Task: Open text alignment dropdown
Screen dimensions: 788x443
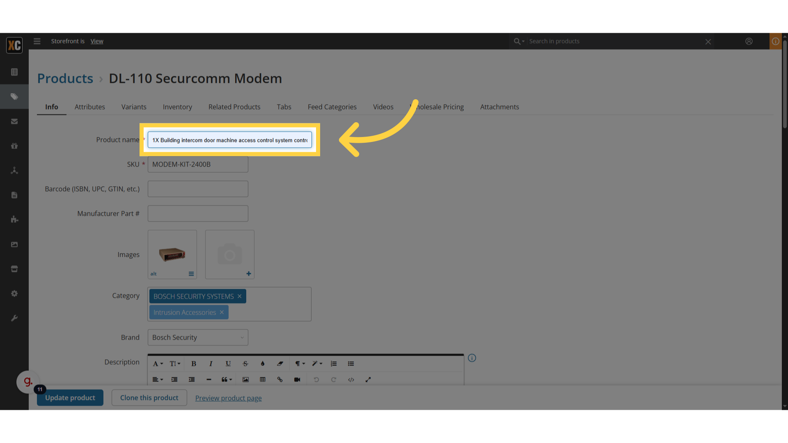Action: 158,380
